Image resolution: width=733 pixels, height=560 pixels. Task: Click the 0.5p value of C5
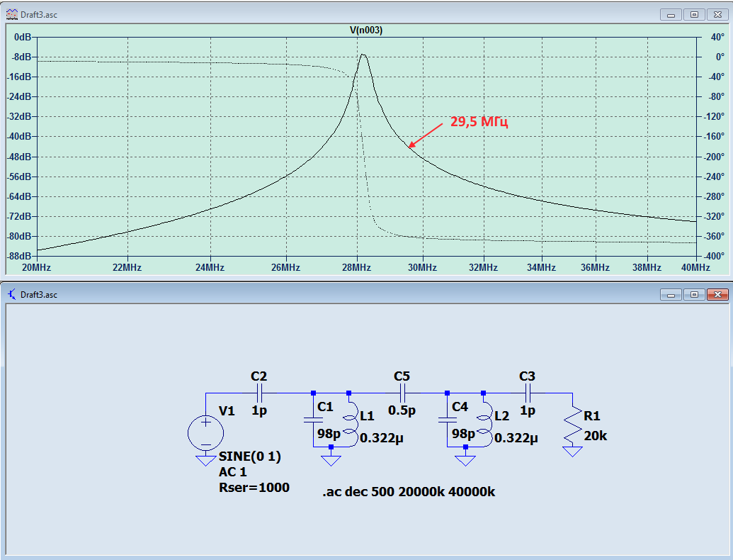tap(402, 410)
